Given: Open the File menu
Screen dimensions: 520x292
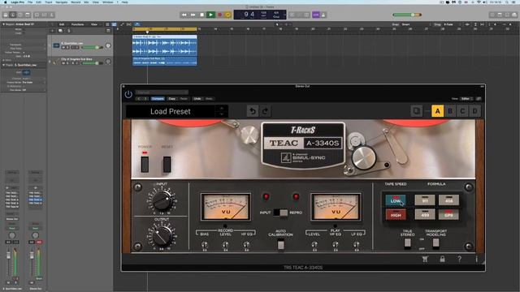Looking at the screenshot, I should coord(30,2).
